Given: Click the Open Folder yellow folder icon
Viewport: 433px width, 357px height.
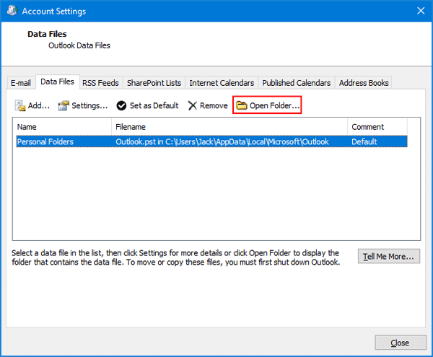Looking at the screenshot, I should [x=241, y=105].
